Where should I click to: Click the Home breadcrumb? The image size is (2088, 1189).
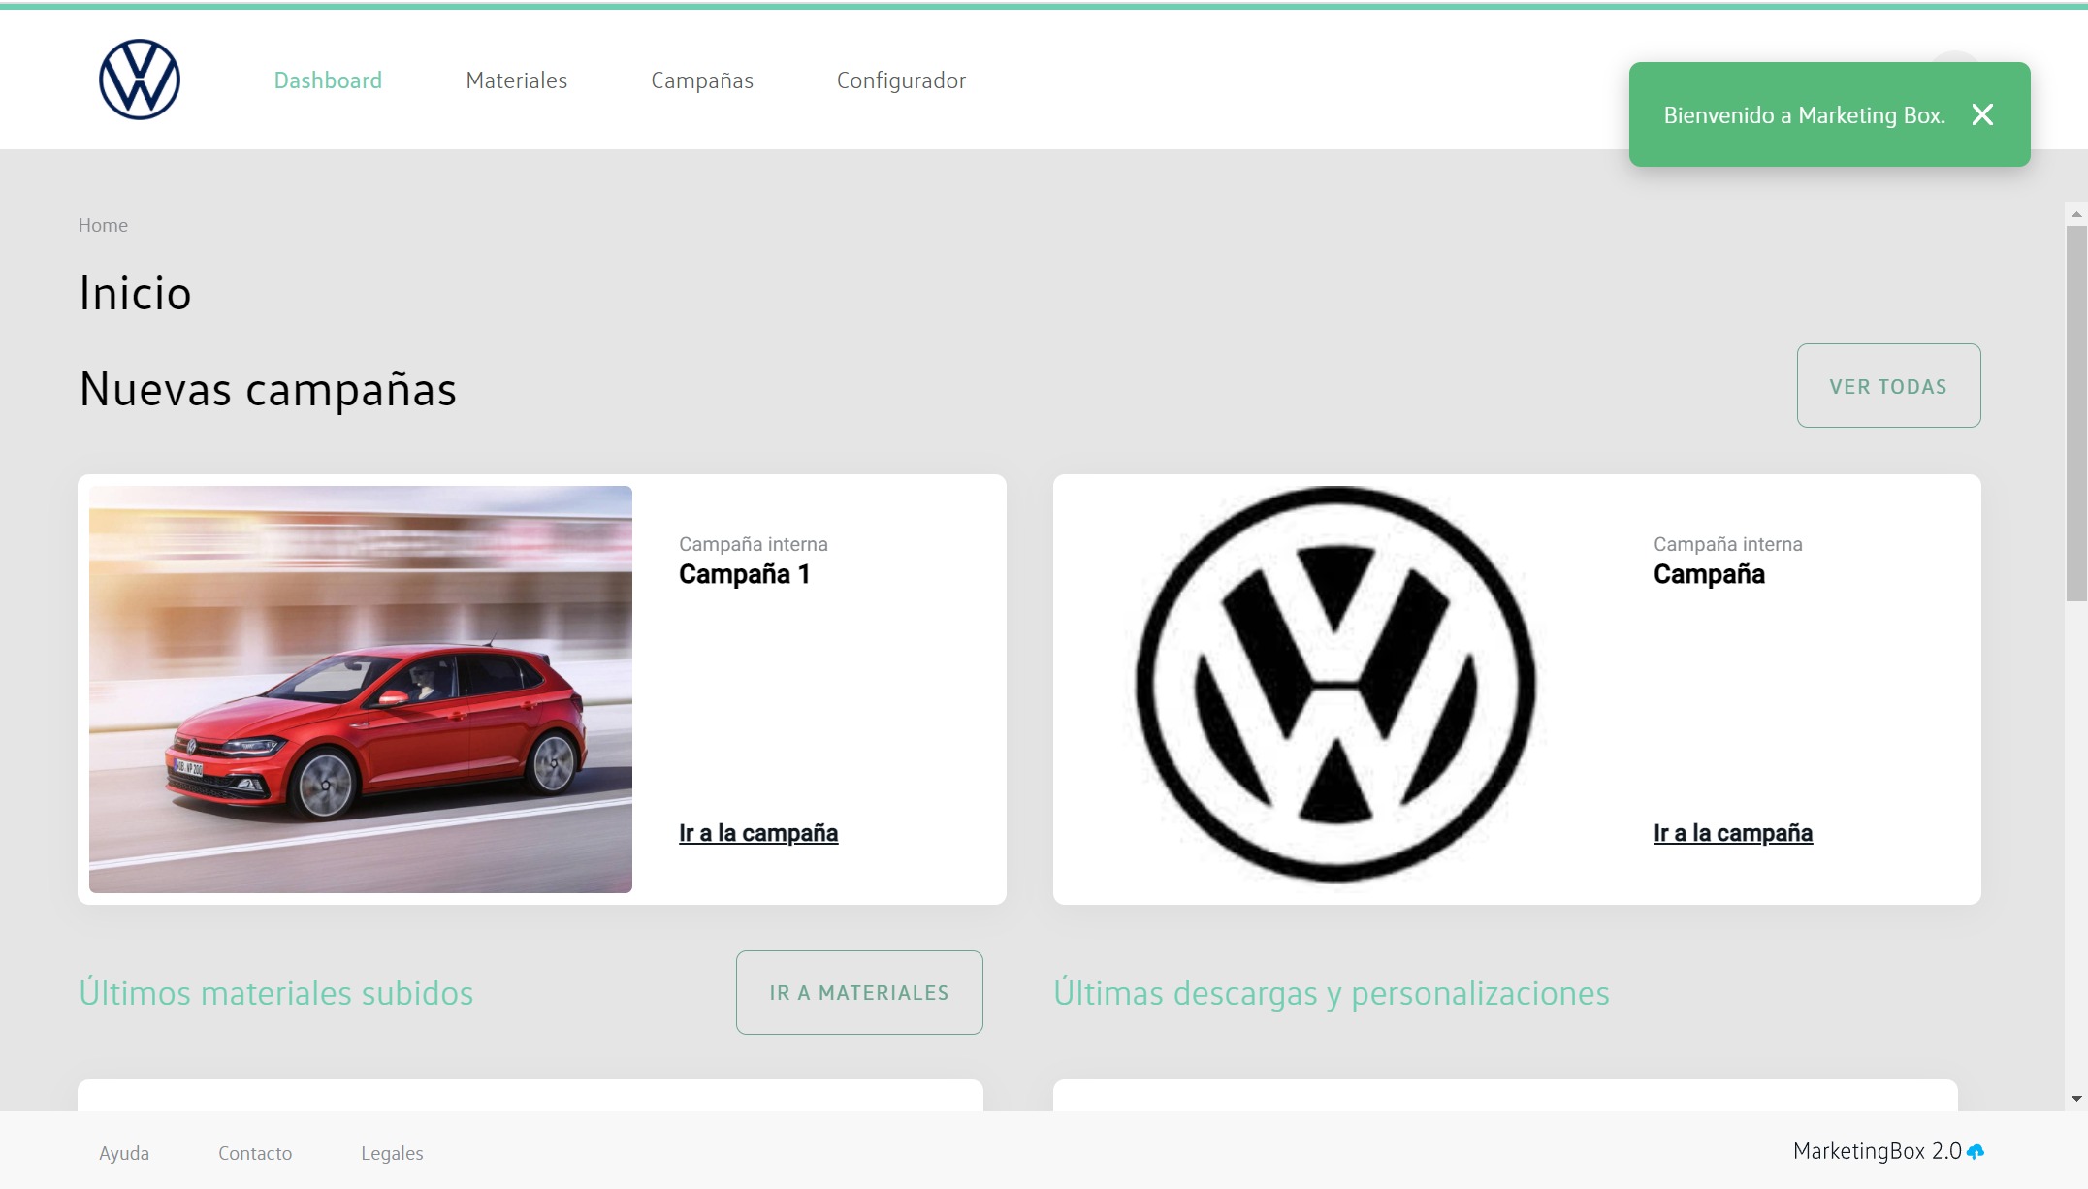click(x=103, y=225)
